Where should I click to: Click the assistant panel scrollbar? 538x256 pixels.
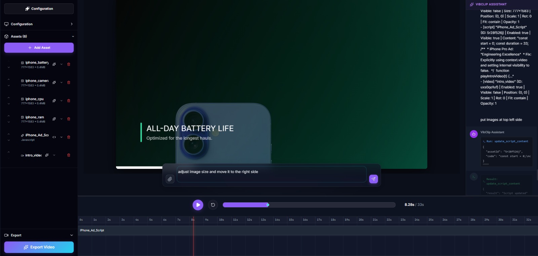click(537, 175)
